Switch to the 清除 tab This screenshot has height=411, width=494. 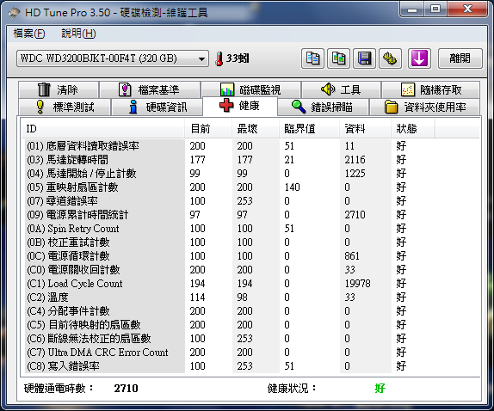tap(59, 90)
